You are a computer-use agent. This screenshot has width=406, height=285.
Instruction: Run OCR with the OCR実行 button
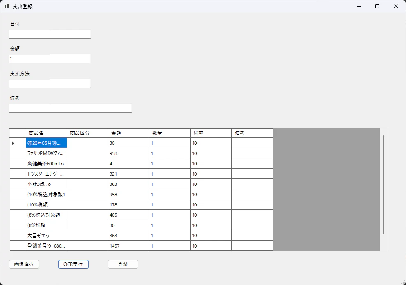point(74,264)
